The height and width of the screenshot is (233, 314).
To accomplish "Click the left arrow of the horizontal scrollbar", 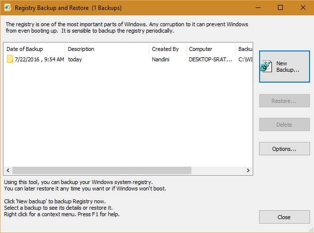I will tap(8, 170).
